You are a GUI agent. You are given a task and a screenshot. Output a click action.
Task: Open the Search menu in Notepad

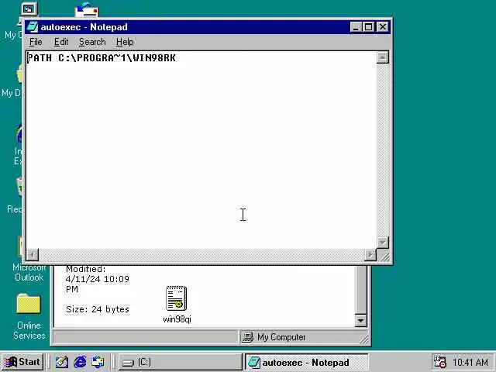pyautogui.click(x=92, y=42)
